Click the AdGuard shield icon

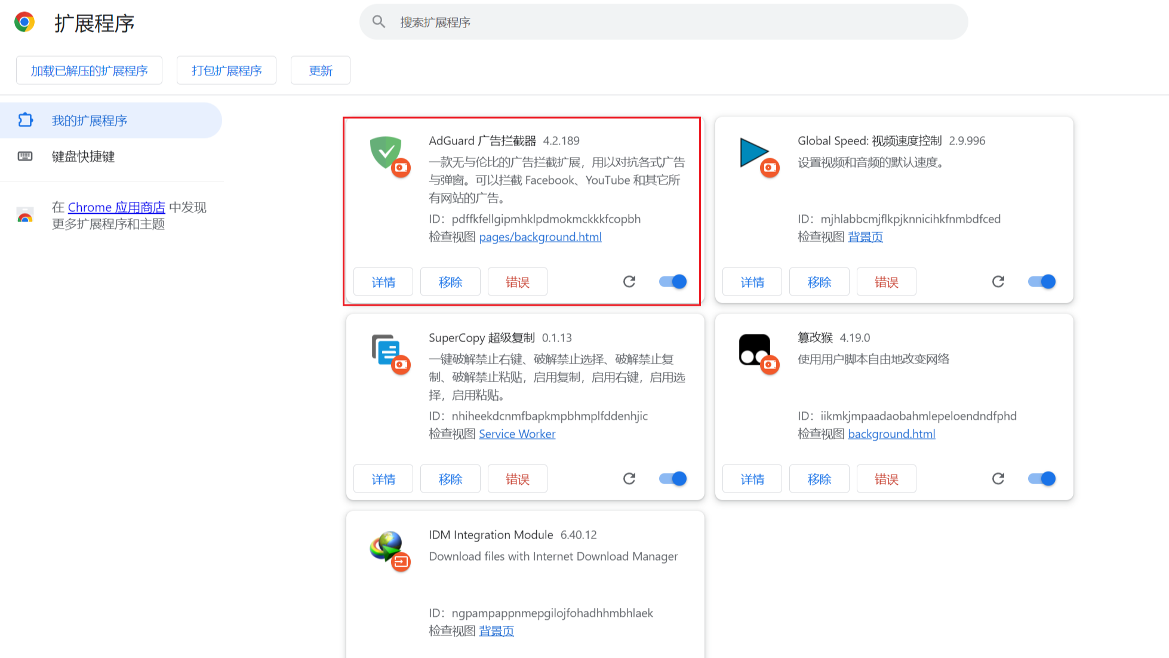[x=386, y=152]
